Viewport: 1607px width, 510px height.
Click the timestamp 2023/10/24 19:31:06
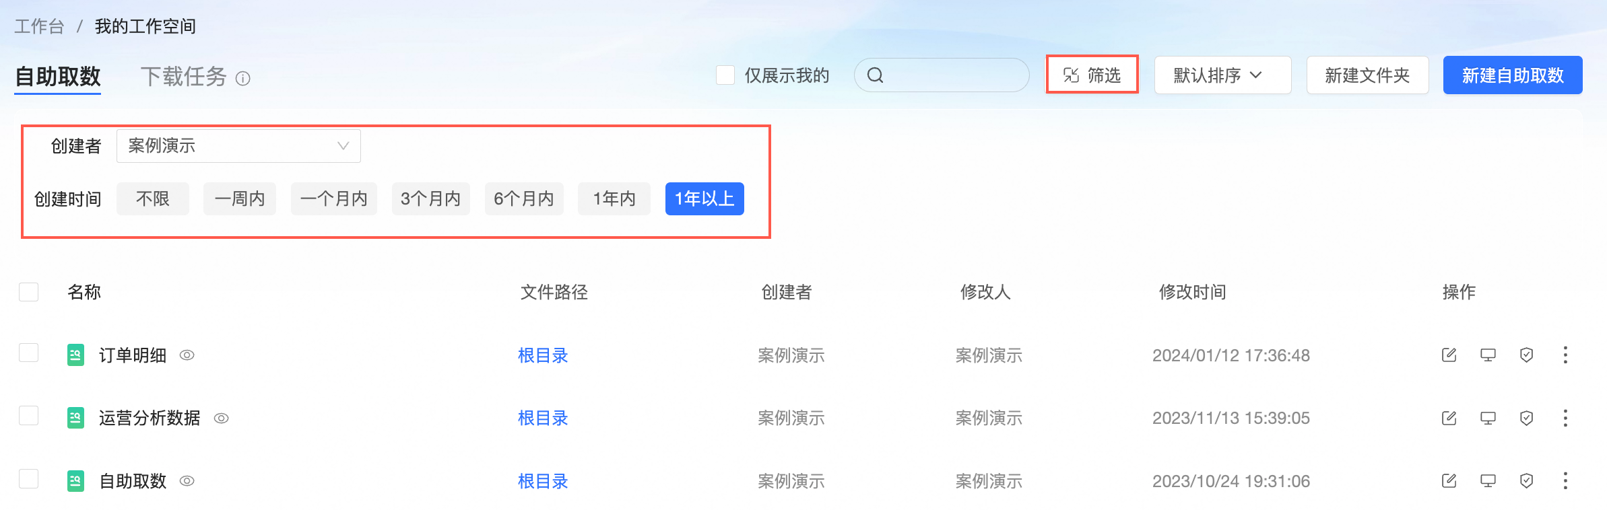(1231, 481)
